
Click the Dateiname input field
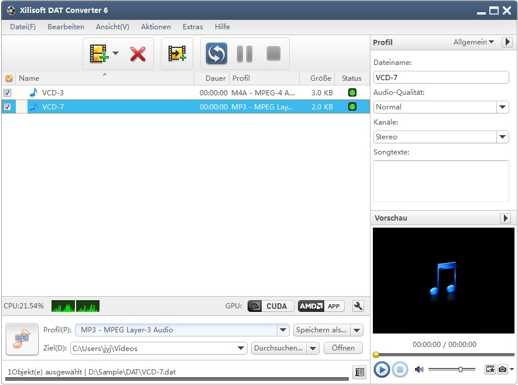441,78
